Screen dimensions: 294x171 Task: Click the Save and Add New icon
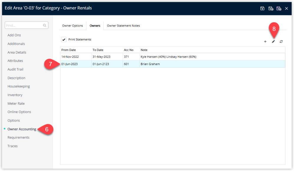click(x=271, y=8)
